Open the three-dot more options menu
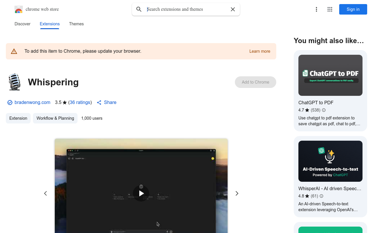Image resolution: width=373 pixels, height=233 pixels. pyautogui.click(x=316, y=9)
